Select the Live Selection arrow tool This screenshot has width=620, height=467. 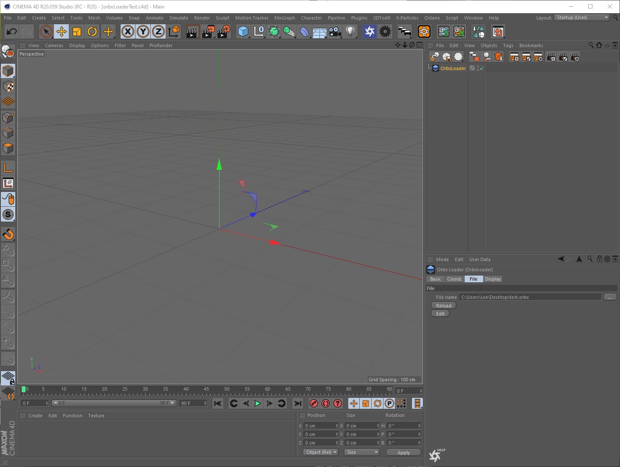pyautogui.click(x=46, y=31)
